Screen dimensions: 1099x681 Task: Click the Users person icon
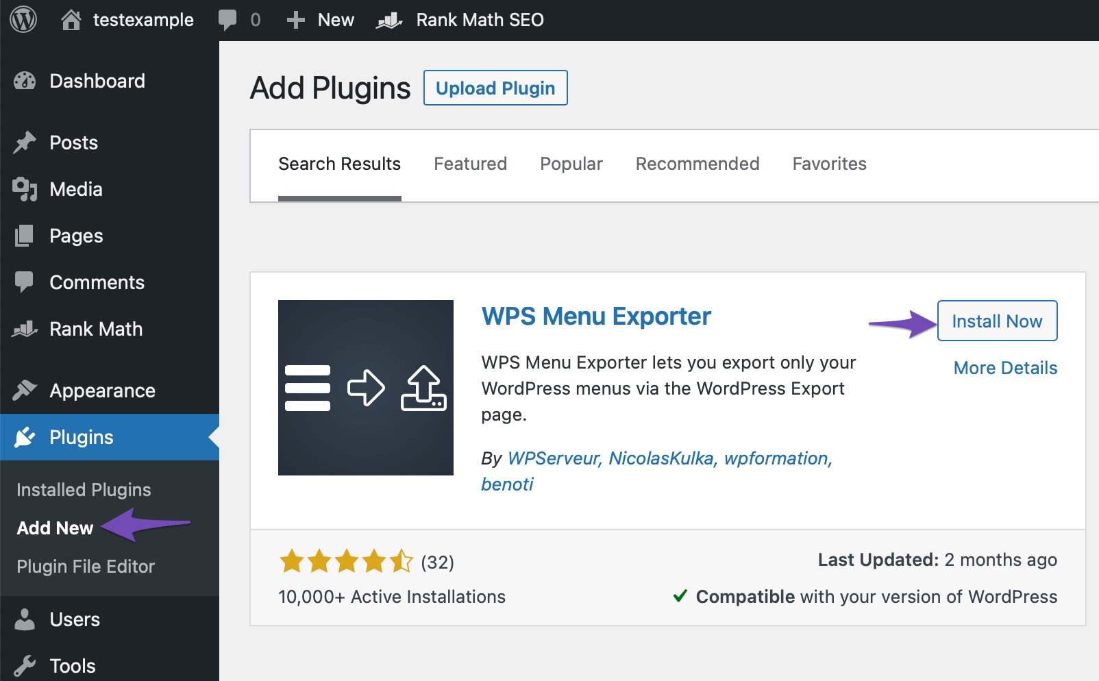(x=25, y=619)
